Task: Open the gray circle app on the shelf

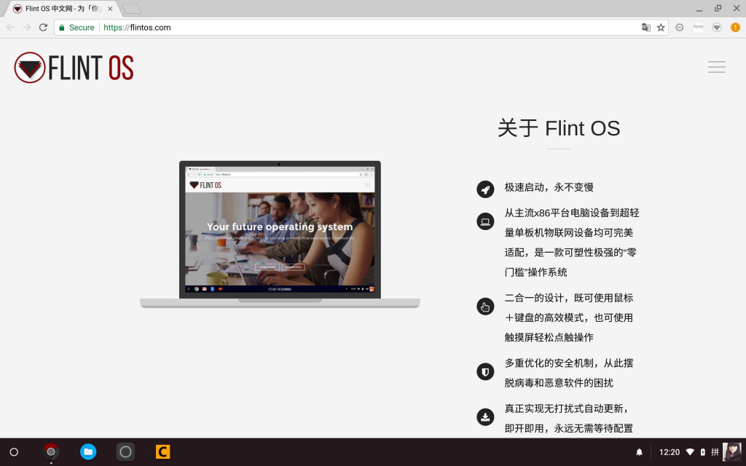Action: pyautogui.click(x=125, y=451)
